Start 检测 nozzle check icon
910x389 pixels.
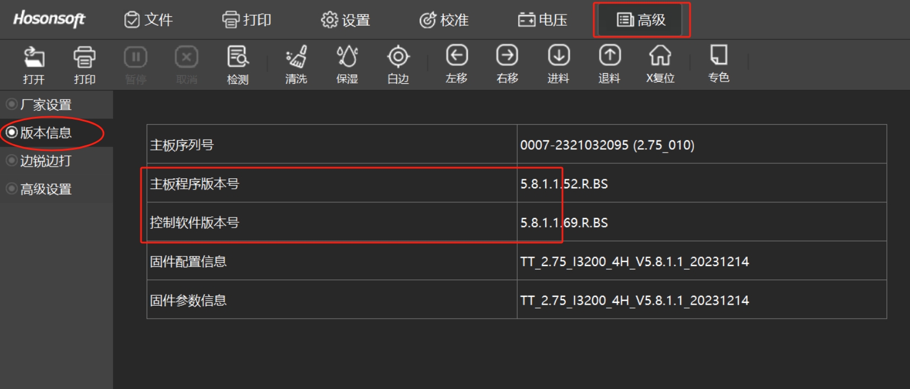(x=237, y=64)
